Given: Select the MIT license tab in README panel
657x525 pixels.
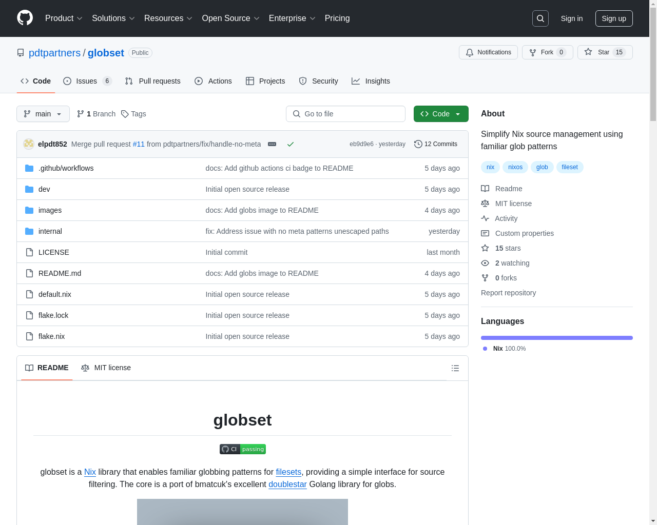Looking at the screenshot, I should click(x=106, y=368).
